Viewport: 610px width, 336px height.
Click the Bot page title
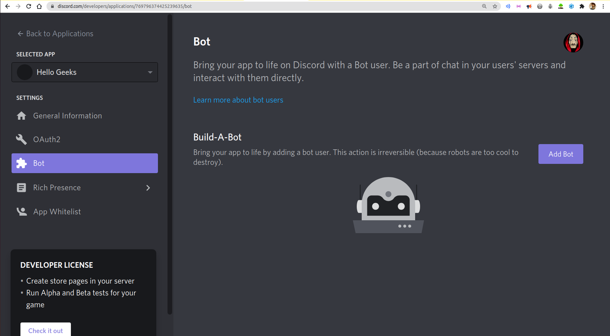point(202,42)
